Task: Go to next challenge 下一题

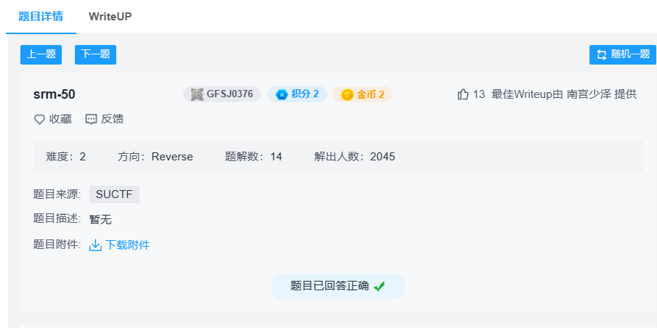Action: pos(95,54)
